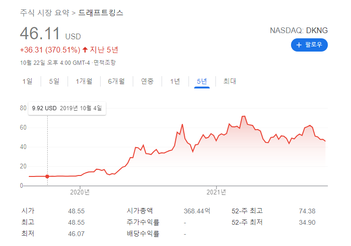The width and height of the screenshot is (351, 246).
Task: Click the red data point on chart
Action: coord(47,176)
